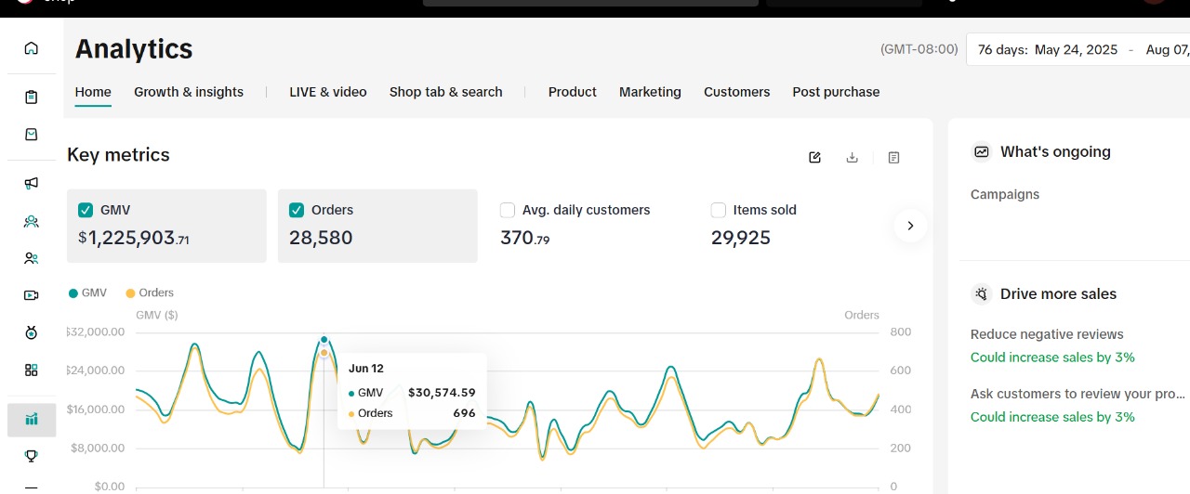Viewport: 1190px width, 494px height.
Task: Switch to the Growth & insights tab
Action: [x=189, y=92]
